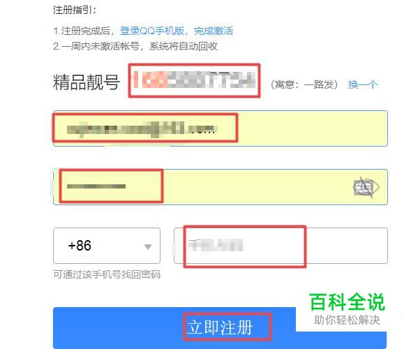This screenshot has height=349, width=418.
Task: Click the 百科全说 green watermark logo
Action: point(347,302)
